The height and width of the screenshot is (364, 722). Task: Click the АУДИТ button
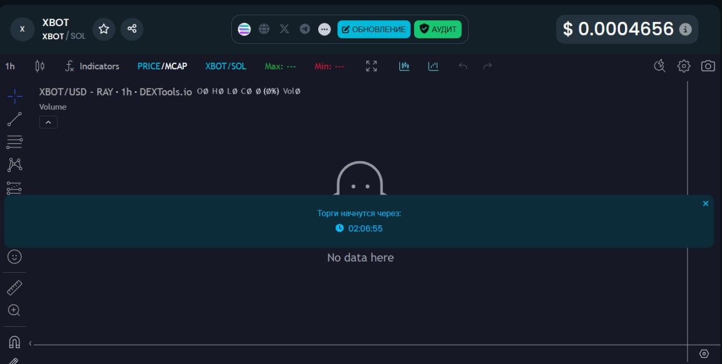(x=438, y=29)
